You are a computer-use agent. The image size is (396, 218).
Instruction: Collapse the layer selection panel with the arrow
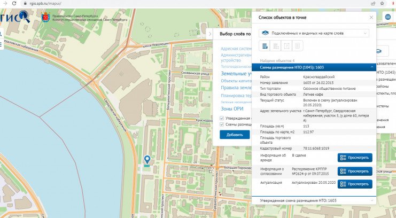tap(209, 34)
